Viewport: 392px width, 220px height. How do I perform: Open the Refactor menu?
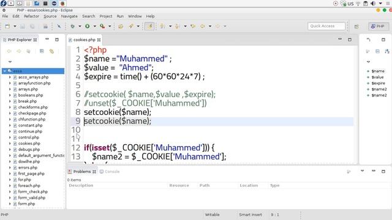click(31, 16)
